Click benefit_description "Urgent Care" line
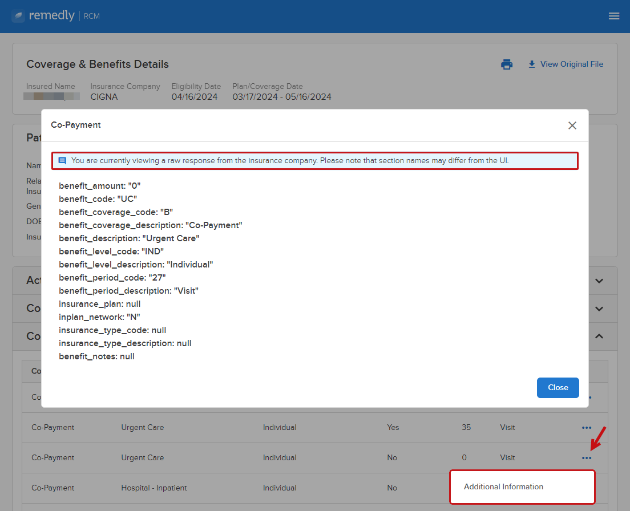The height and width of the screenshot is (511, 630). (129, 238)
